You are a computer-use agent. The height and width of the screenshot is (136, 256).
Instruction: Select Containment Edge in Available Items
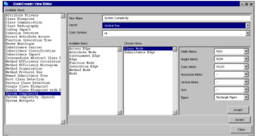tap(85, 56)
